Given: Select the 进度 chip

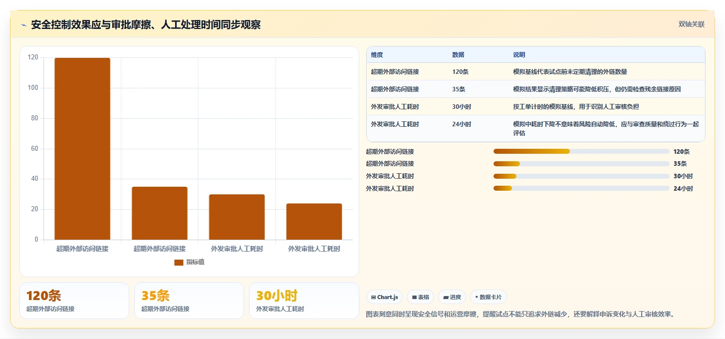Looking at the screenshot, I should [x=452, y=297].
